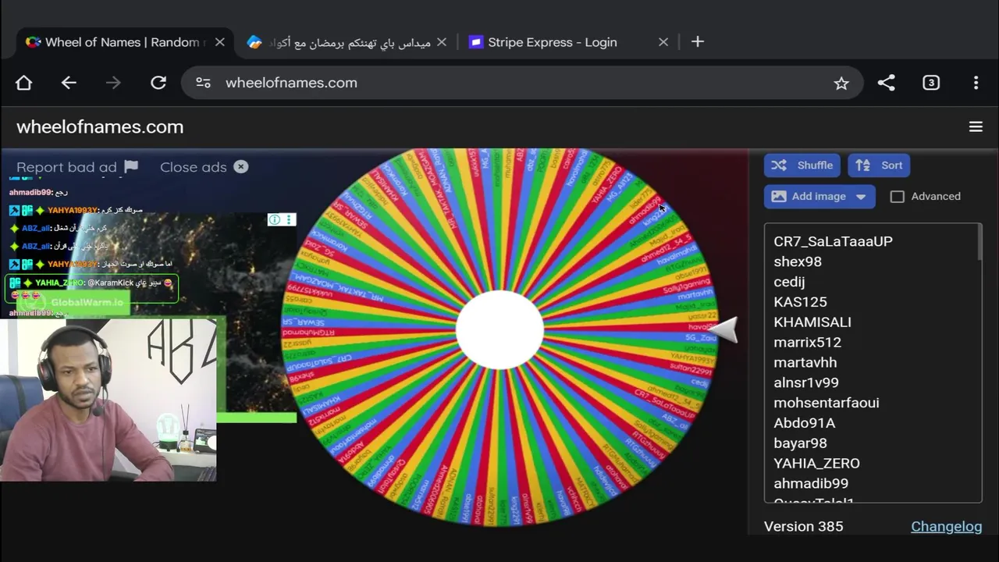
Task: Click the white wheel center to spin
Action: coord(499,330)
